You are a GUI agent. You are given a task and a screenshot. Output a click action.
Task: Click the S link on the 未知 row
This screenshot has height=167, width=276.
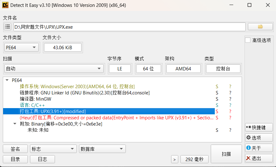click(x=217, y=130)
